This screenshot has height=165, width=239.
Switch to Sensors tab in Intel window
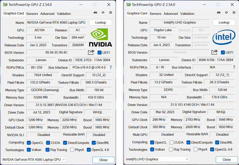[155, 14]
